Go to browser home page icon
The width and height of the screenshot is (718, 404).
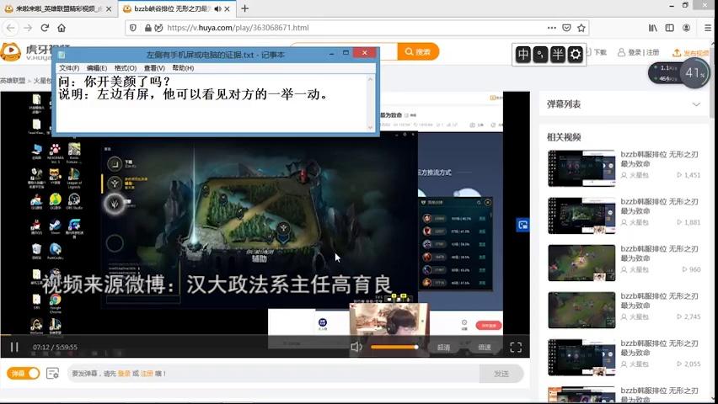[x=62, y=28]
